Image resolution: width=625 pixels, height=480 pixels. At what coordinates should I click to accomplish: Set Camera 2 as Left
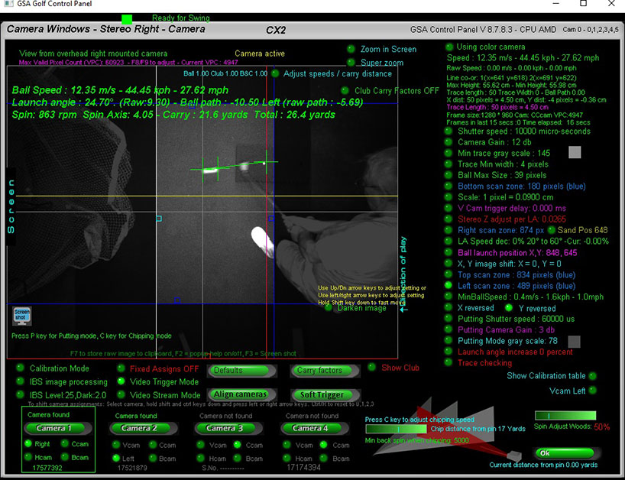(x=116, y=458)
